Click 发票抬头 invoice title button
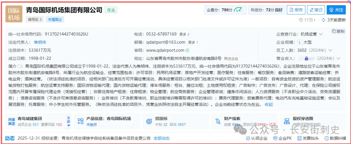 click(307, 138)
